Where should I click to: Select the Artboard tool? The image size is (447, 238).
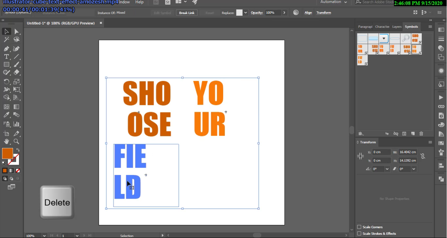coord(6,133)
